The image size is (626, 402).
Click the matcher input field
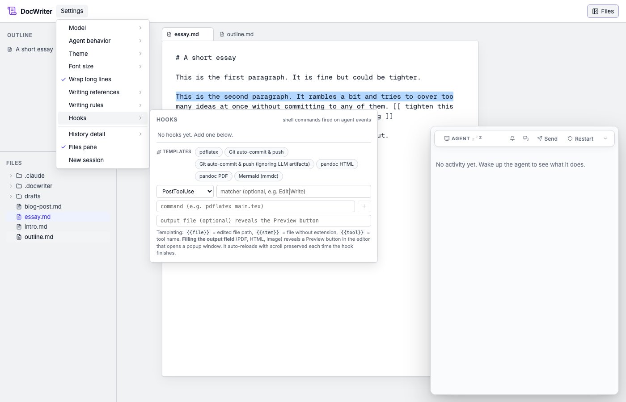coord(294,191)
